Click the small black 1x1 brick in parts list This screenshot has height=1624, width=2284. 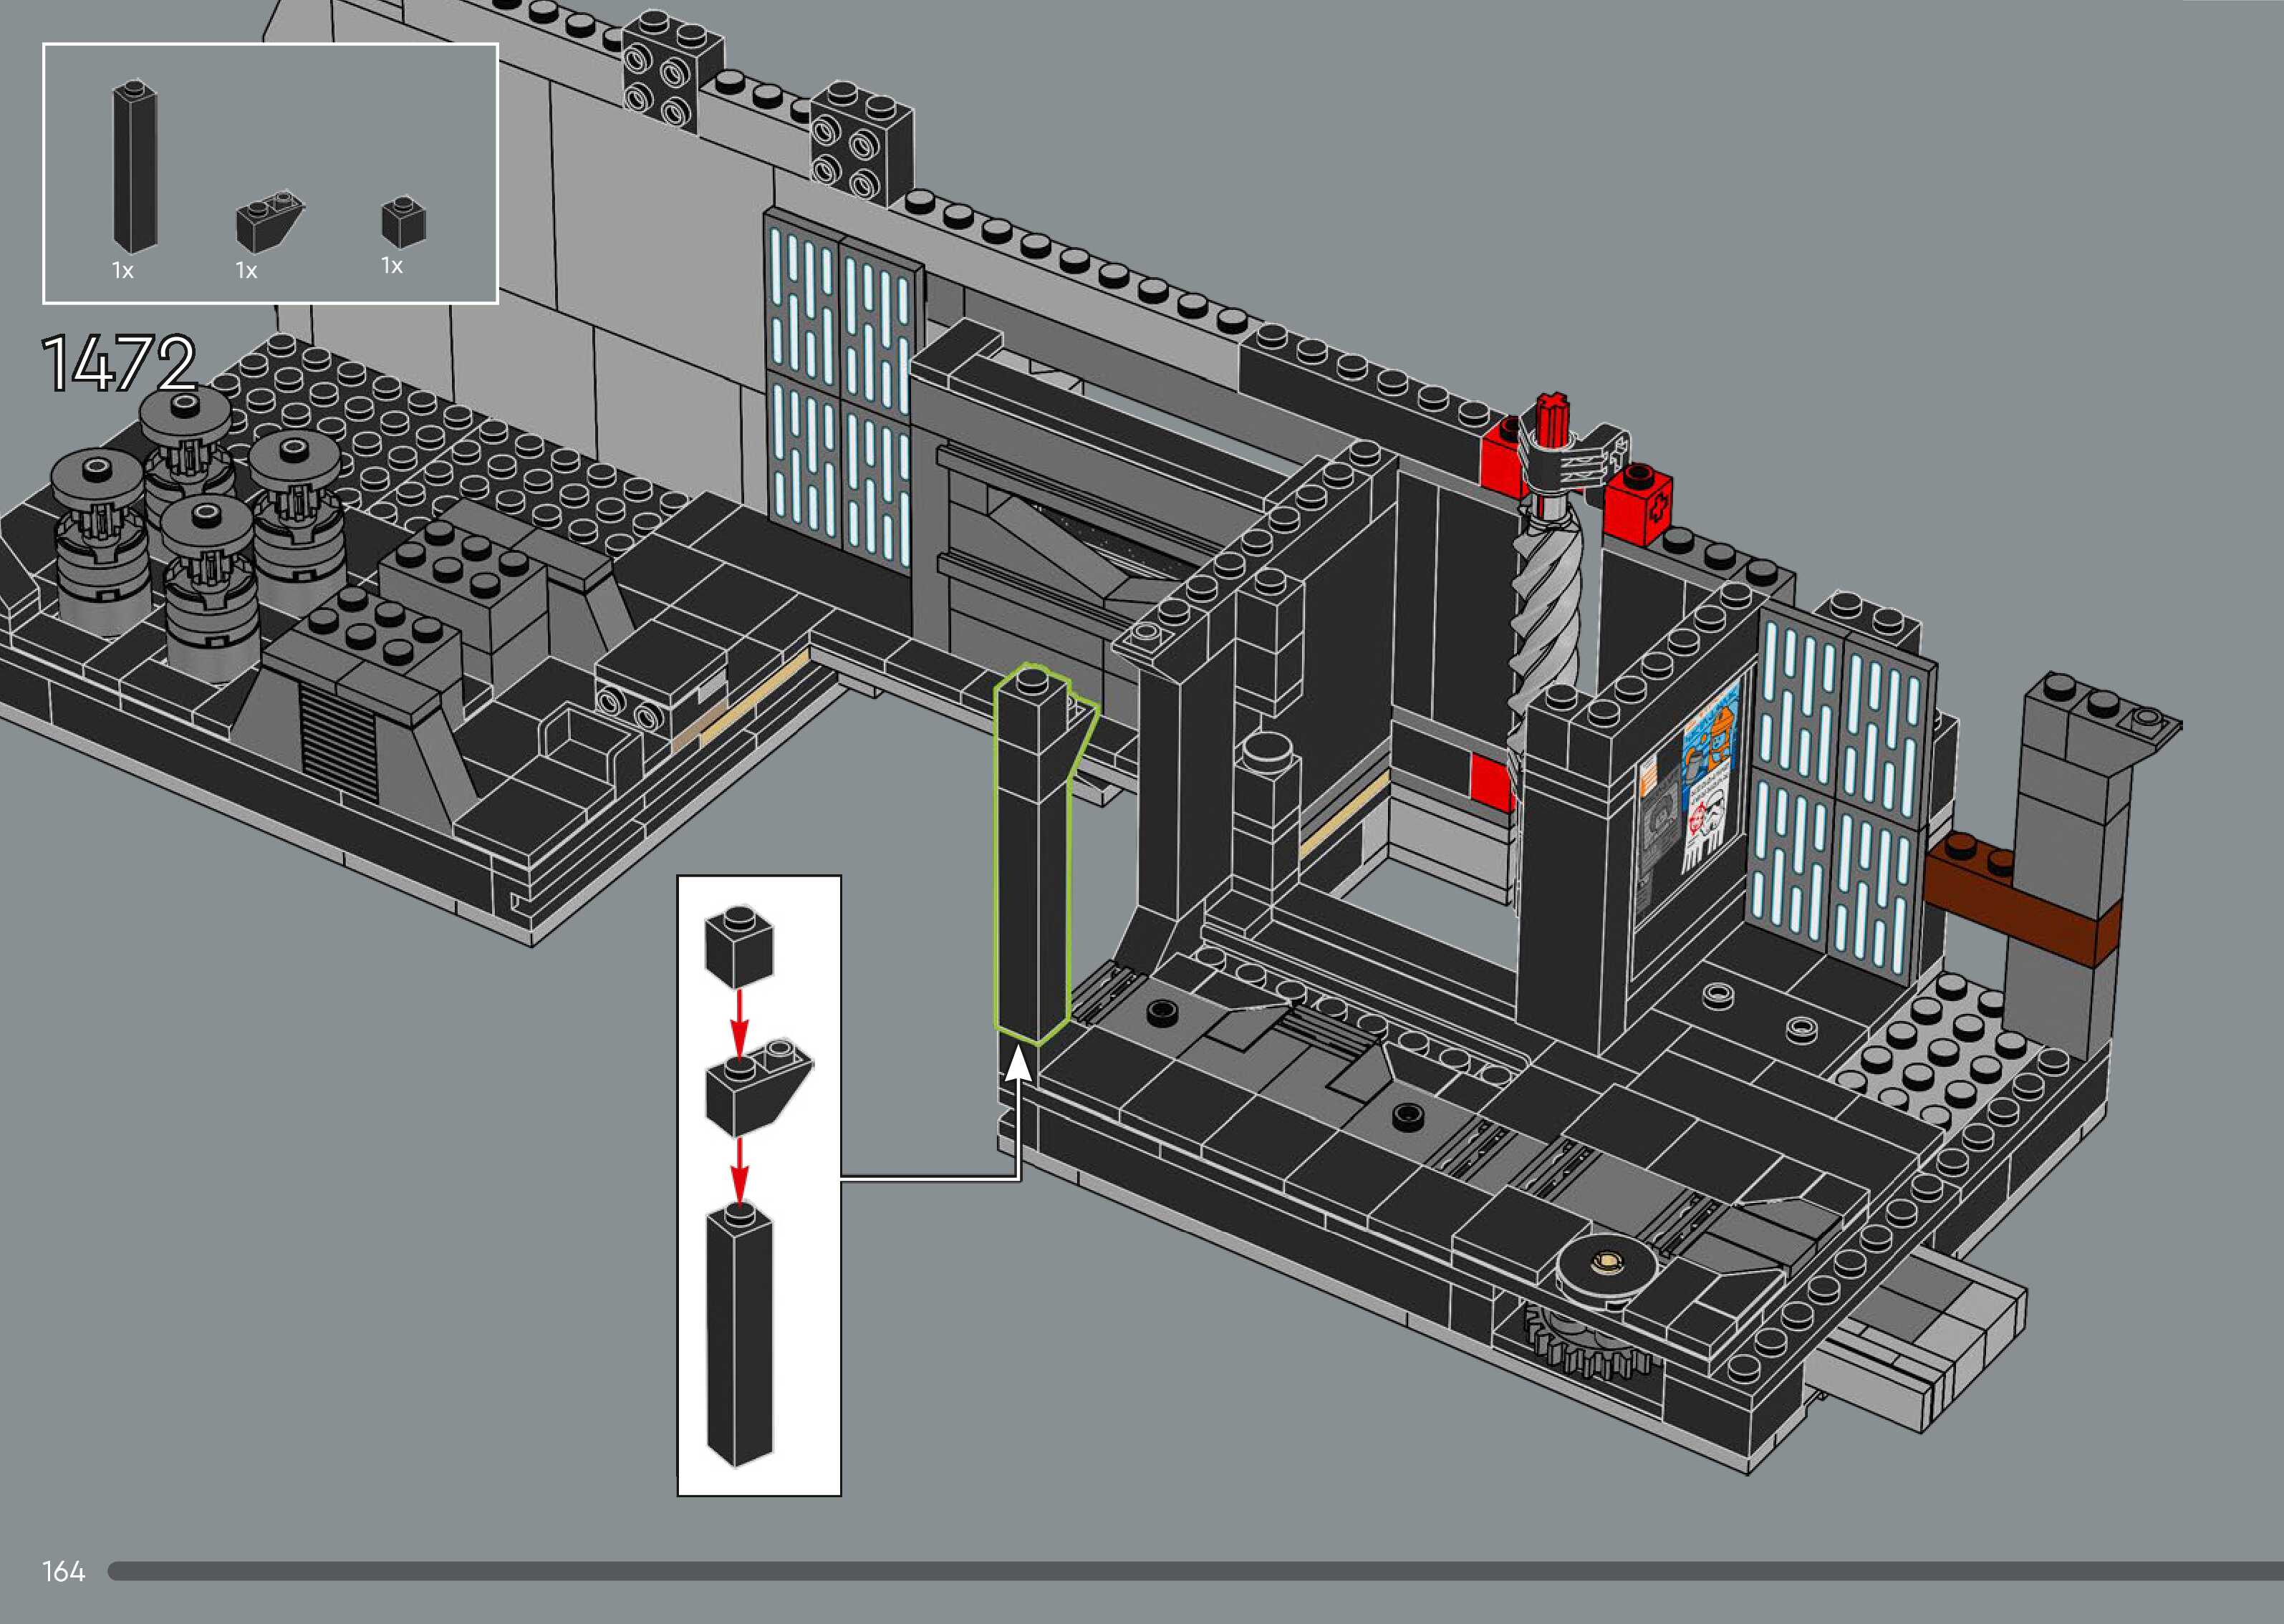tap(403, 221)
